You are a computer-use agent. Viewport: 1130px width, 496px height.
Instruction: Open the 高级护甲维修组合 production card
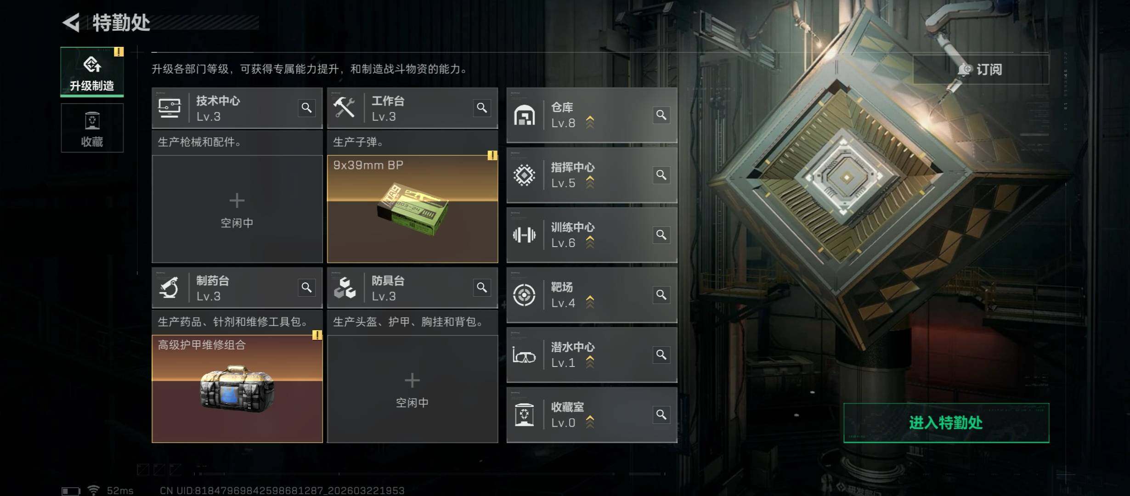click(x=237, y=389)
